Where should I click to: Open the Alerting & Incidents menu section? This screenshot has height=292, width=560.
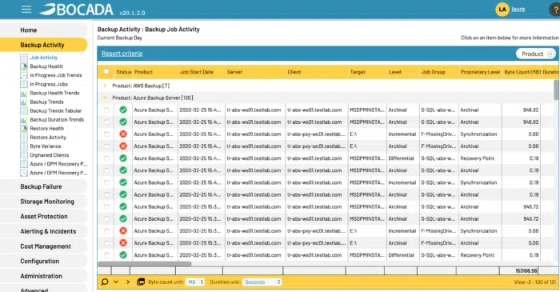click(x=44, y=231)
